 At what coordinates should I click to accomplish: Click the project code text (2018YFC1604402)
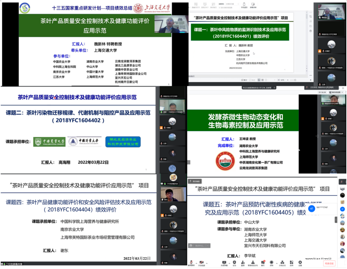point(78,120)
